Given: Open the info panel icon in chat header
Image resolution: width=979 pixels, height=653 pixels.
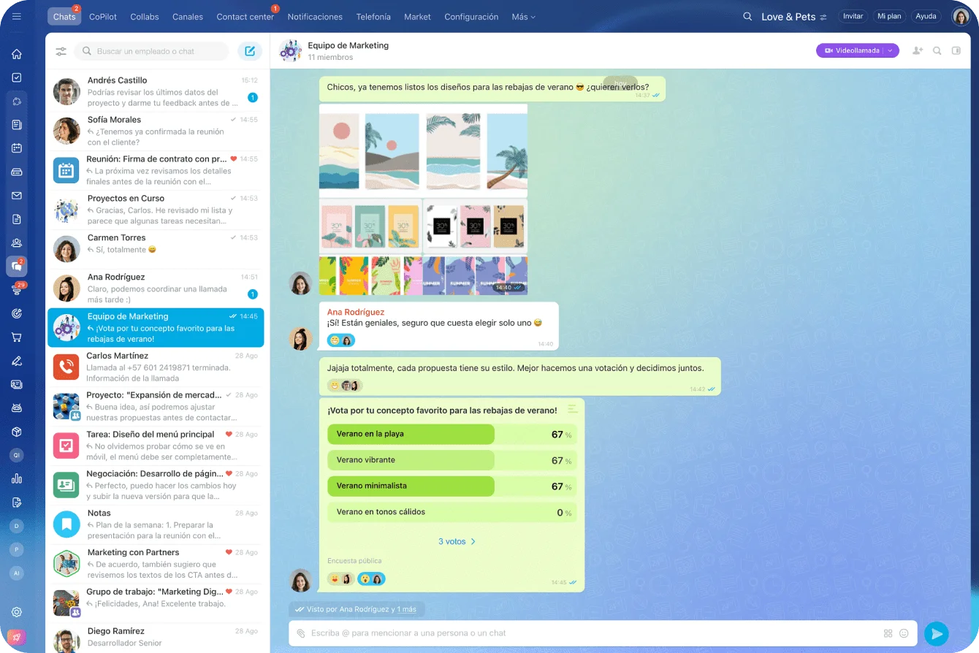Looking at the screenshot, I should coord(957,50).
